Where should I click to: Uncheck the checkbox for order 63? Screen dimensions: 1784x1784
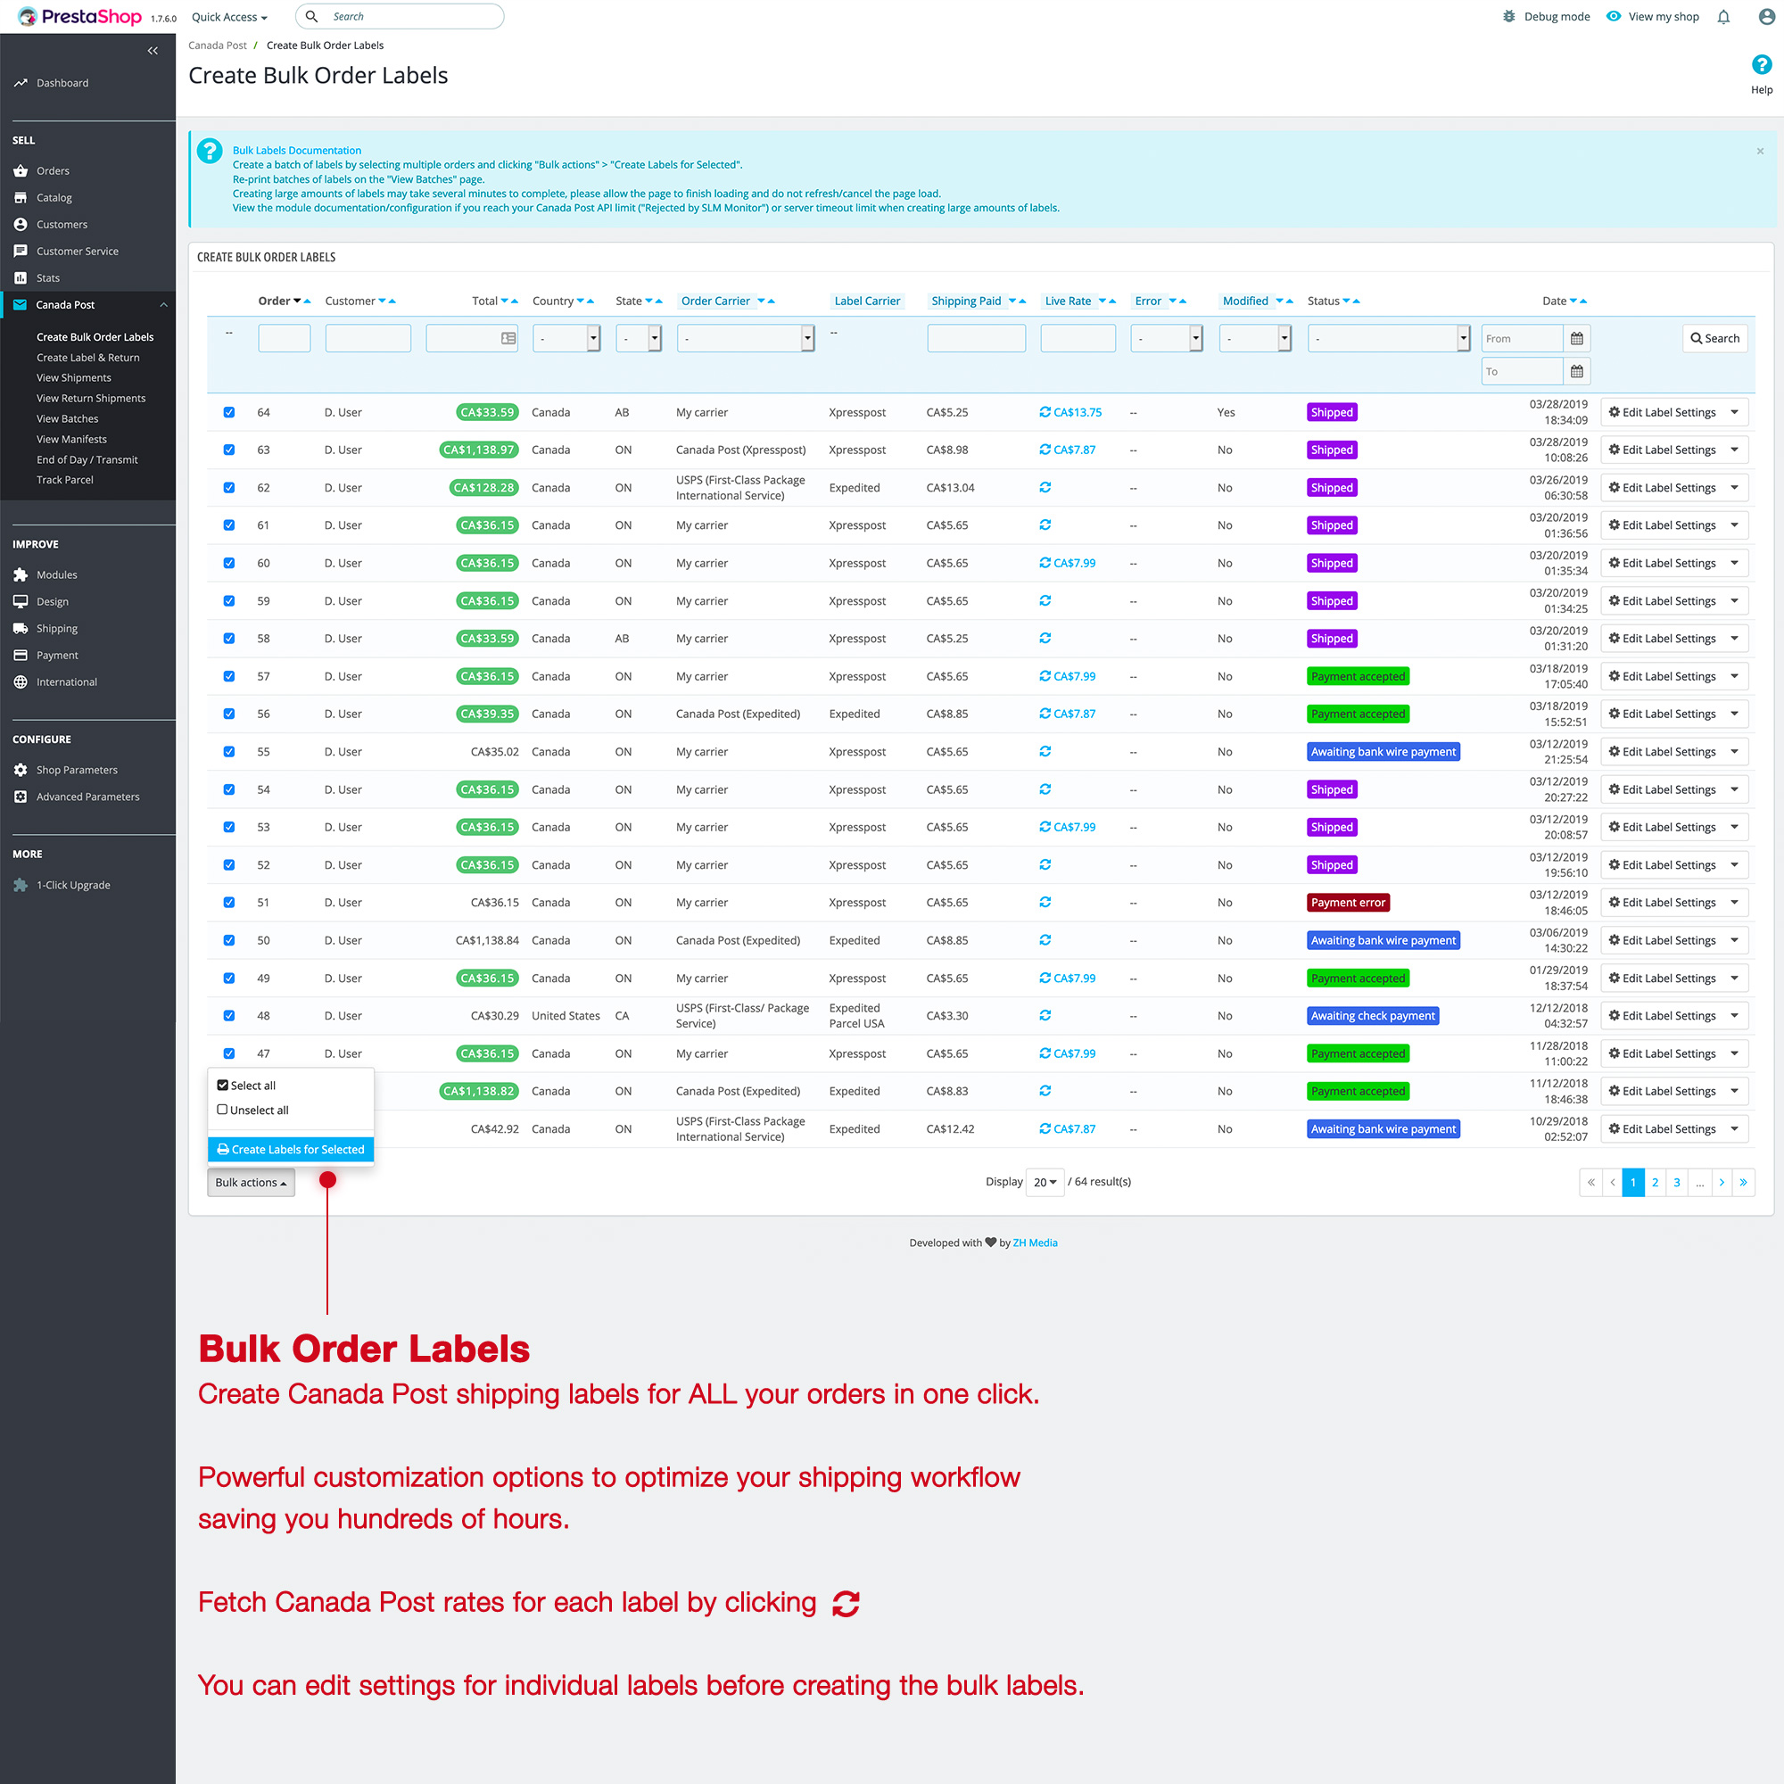[229, 450]
